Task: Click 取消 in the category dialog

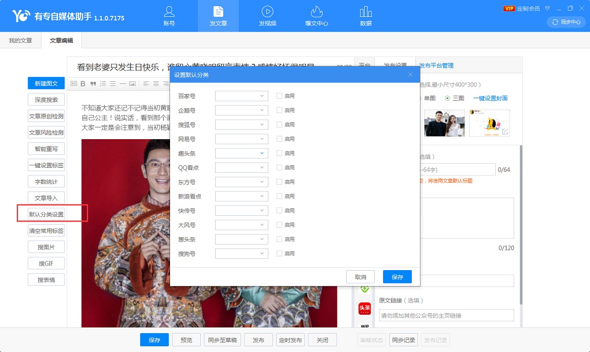Action: tap(361, 277)
